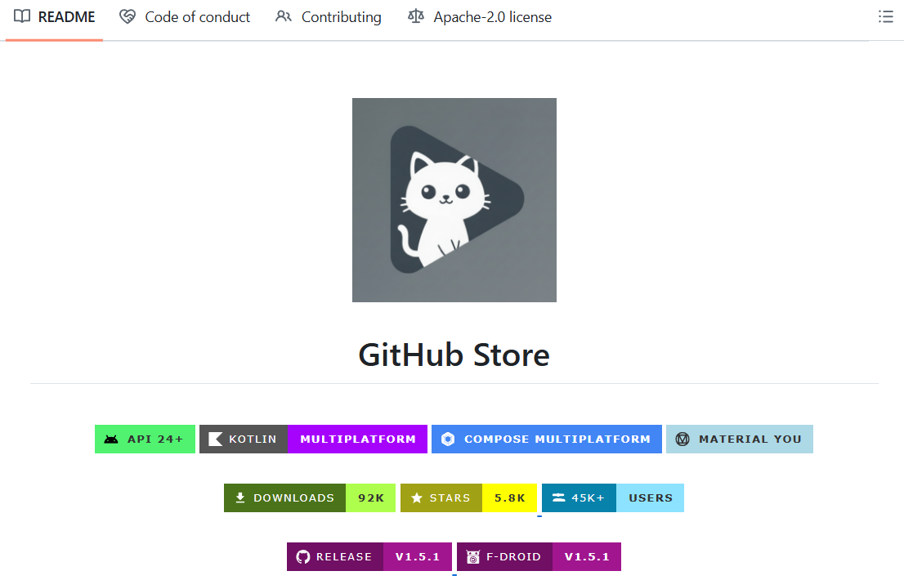This screenshot has height=580, width=904.
Task: Click the Code of conduct heart-handshake icon
Action: click(x=127, y=16)
